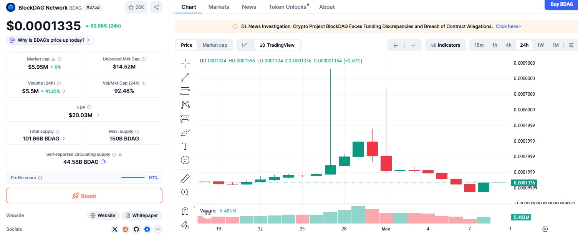Open the X (Twitter) social link
The image size is (578, 235).
[115, 229]
